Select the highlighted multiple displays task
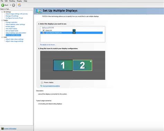Screen dimensions: 164x131 tap(13, 35)
